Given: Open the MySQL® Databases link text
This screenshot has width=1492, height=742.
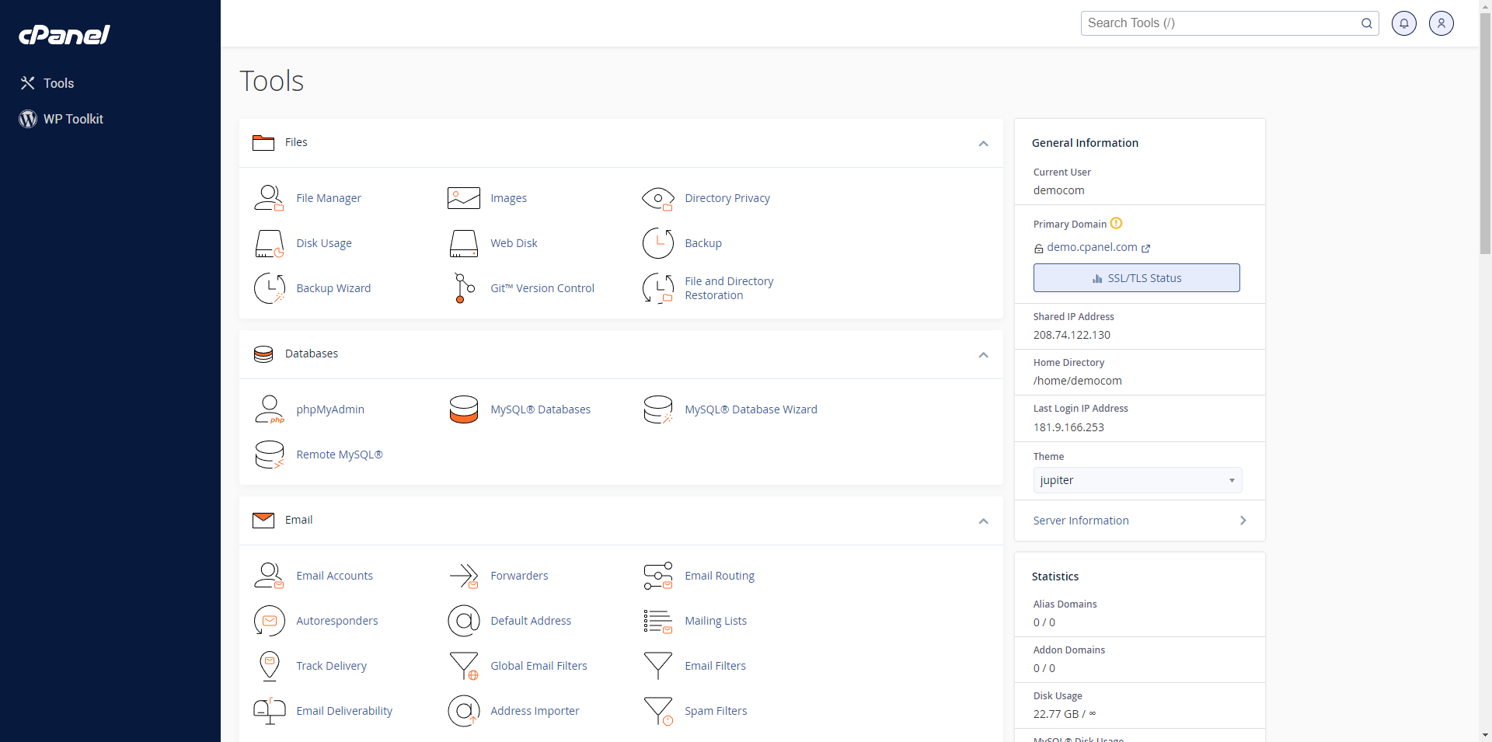Looking at the screenshot, I should (x=540, y=409).
